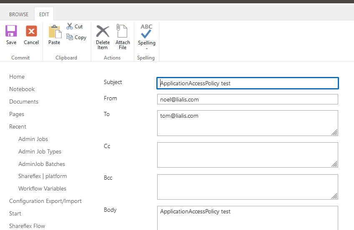Click the To field with tom@lialis.com

tap(248, 123)
